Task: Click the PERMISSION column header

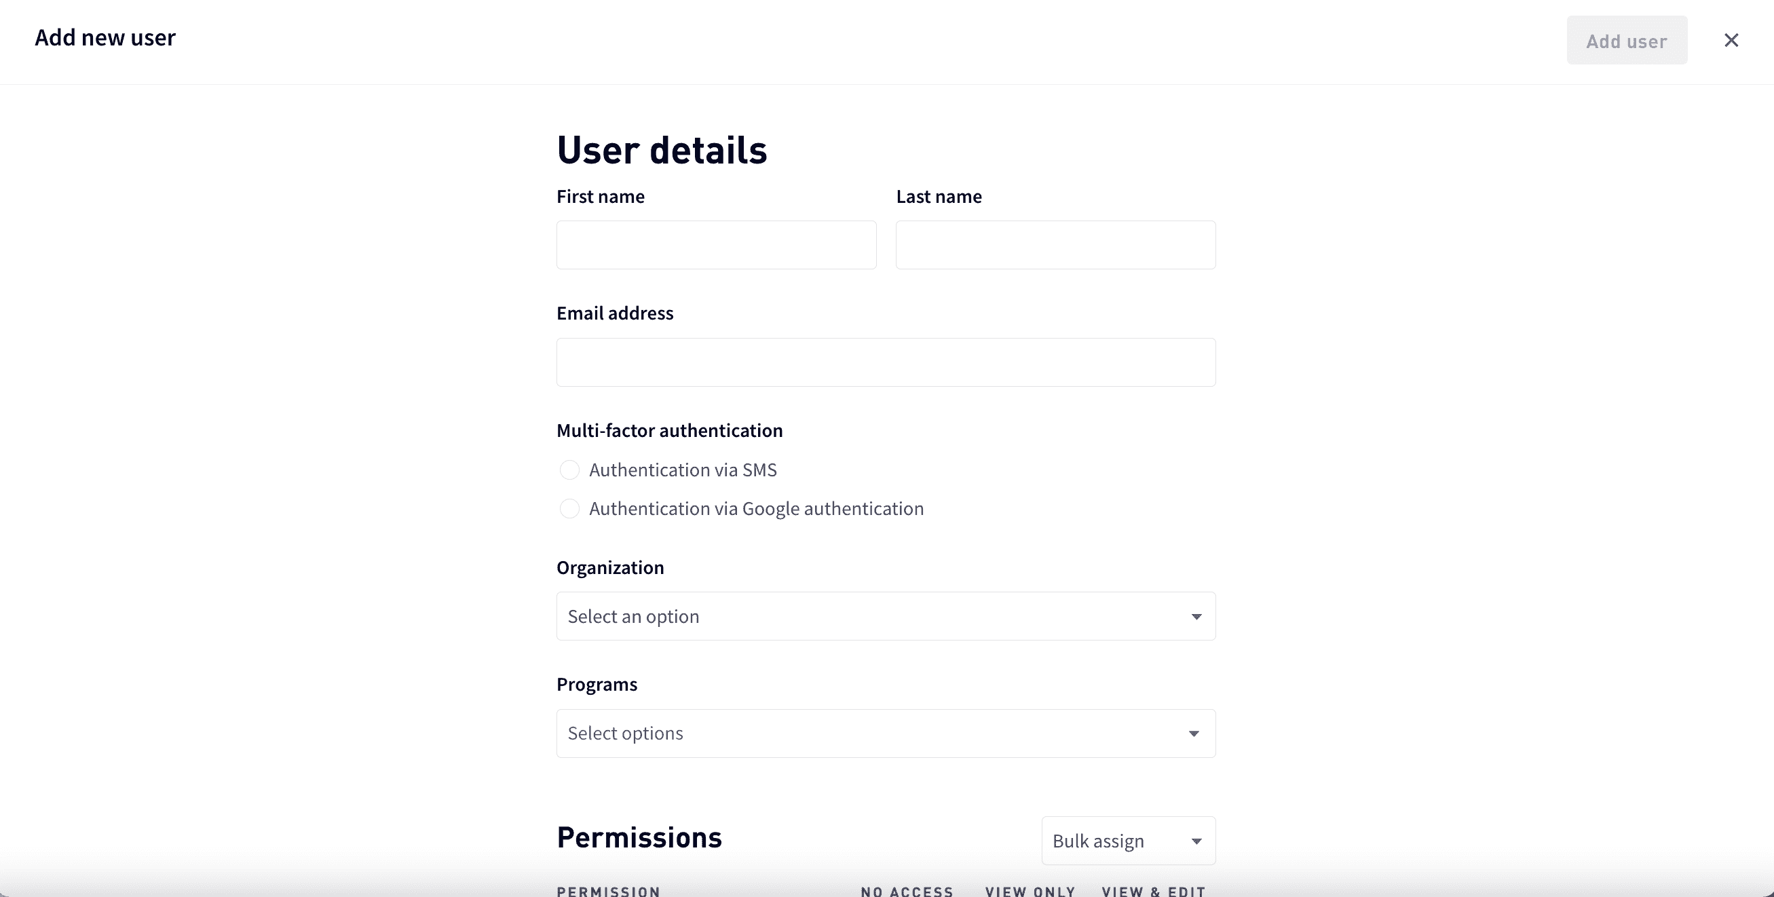Action: (608, 890)
